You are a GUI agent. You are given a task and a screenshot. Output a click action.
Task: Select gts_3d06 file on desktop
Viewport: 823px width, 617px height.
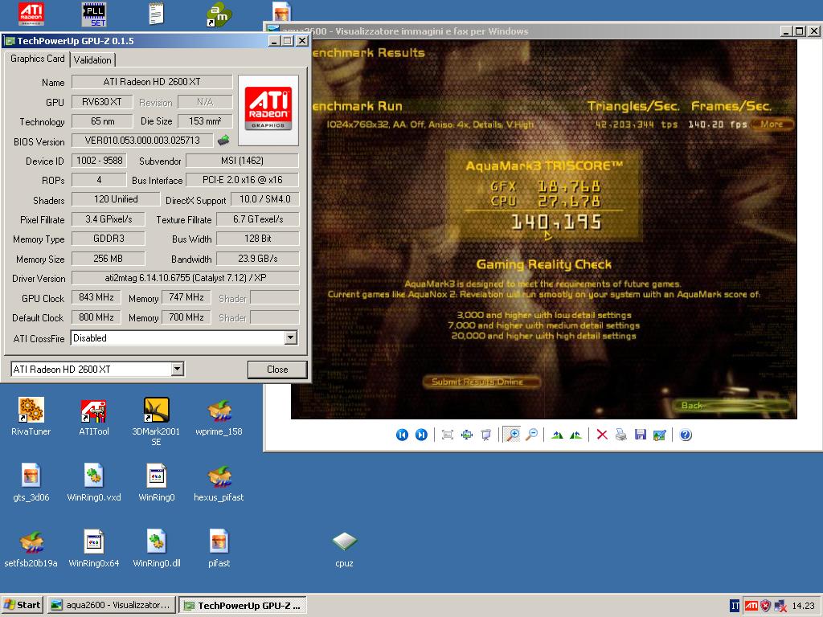click(x=31, y=483)
